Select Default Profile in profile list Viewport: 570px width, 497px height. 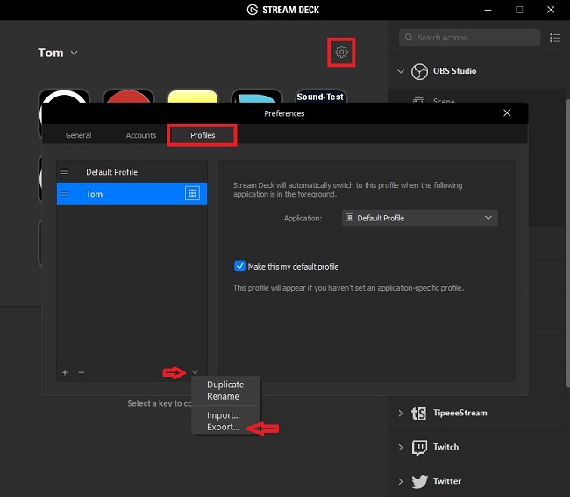132,172
